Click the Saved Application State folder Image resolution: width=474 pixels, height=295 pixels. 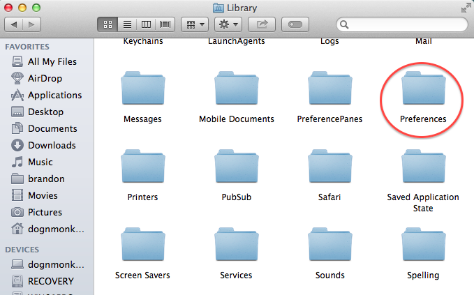pyautogui.click(x=423, y=170)
